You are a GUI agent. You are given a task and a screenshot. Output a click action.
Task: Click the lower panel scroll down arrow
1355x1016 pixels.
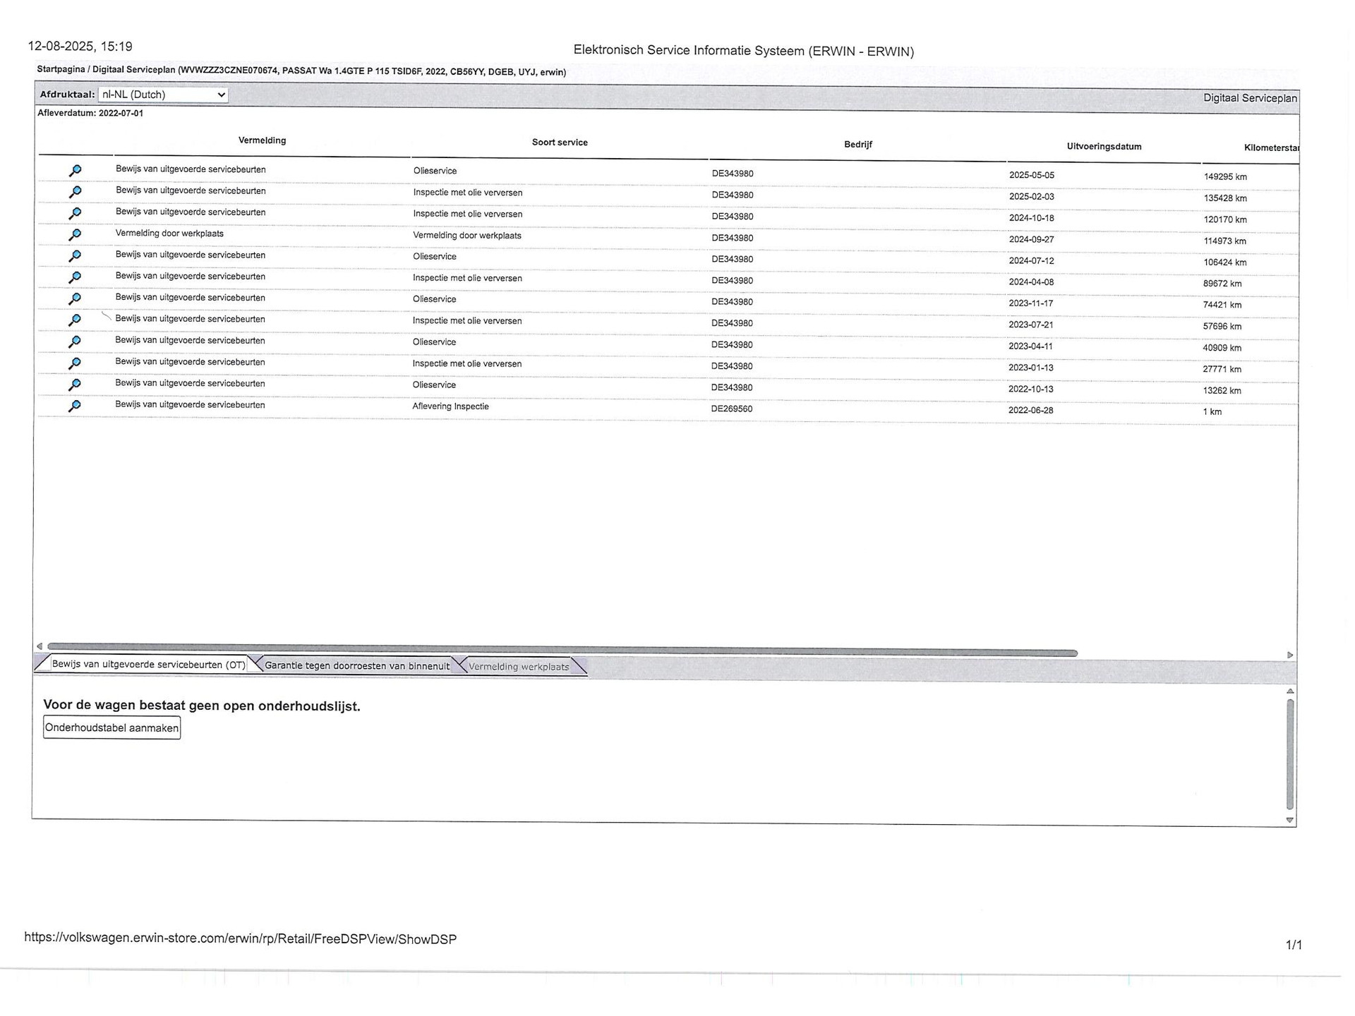tap(1289, 820)
